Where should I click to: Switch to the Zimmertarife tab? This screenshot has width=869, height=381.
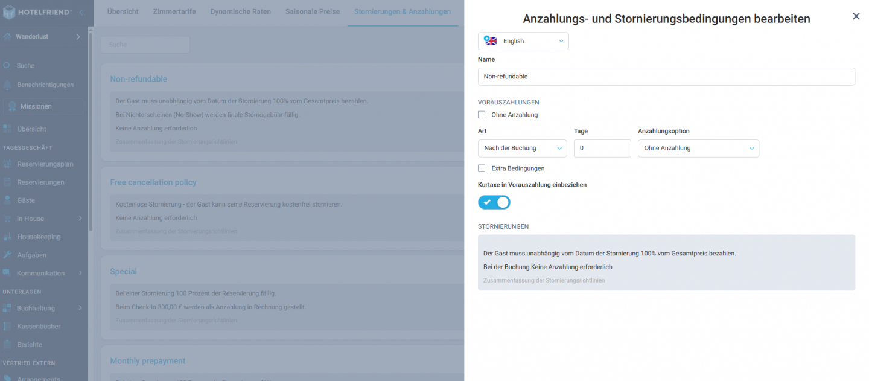(x=174, y=11)
